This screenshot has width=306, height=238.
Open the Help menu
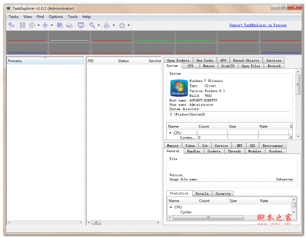point(87,17)
